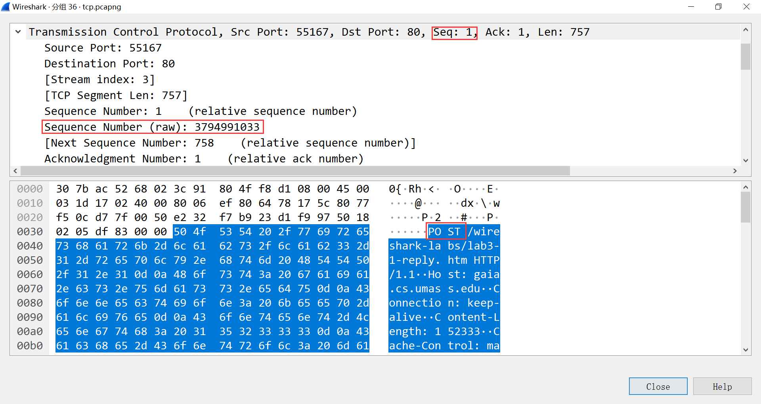Click ASCII text "ache-Con" in last row

point(415,346)
